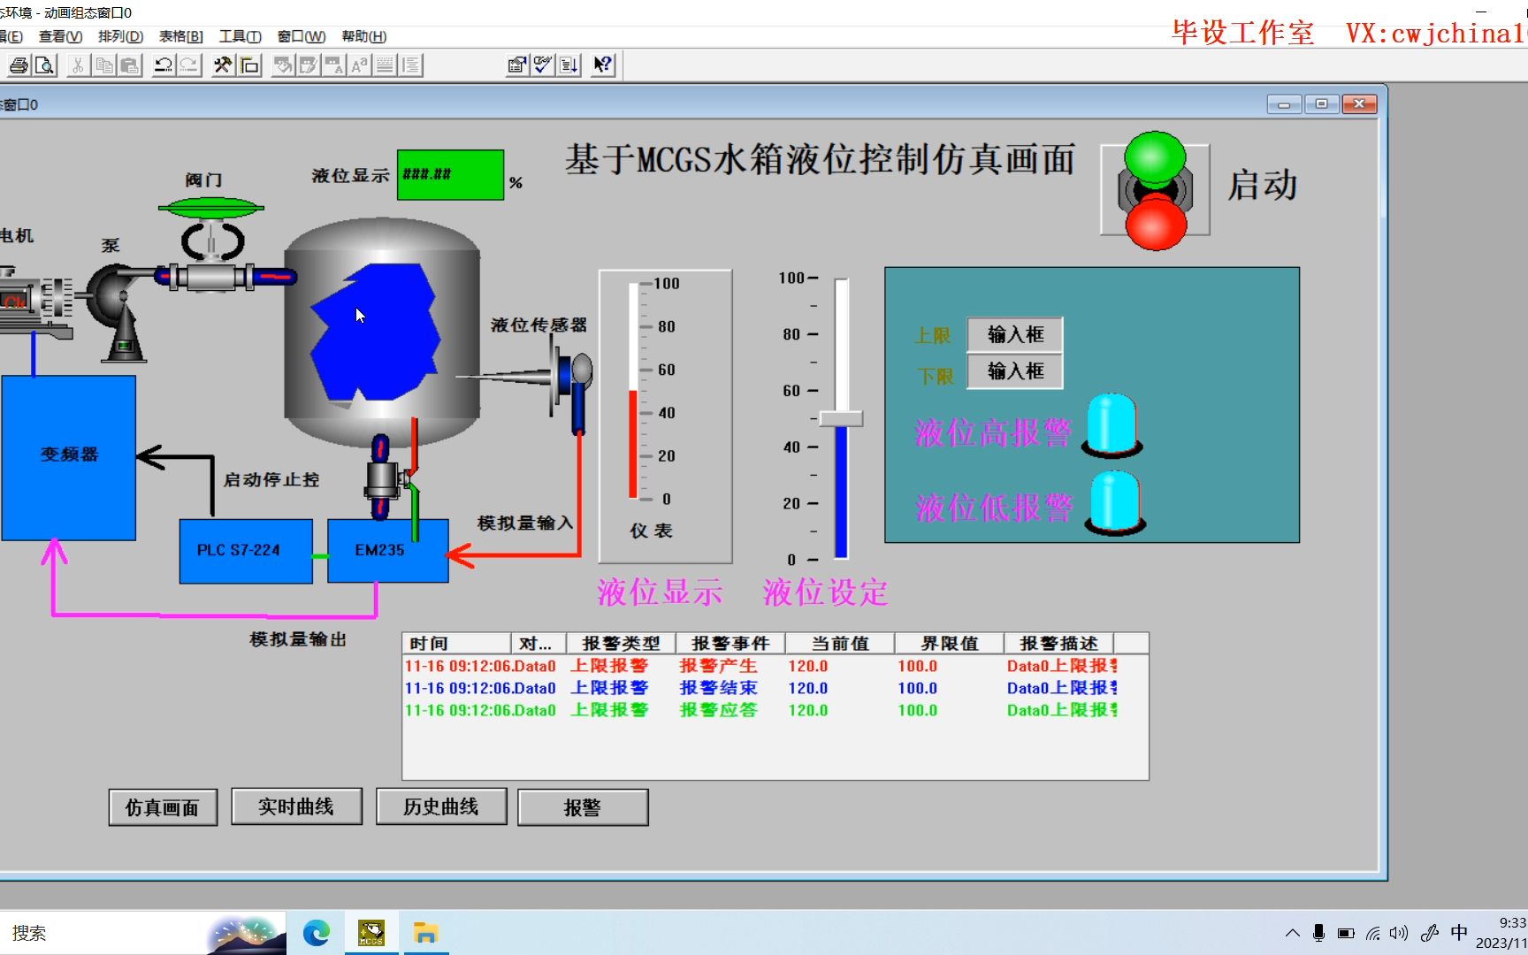The height and width of the screenshot is (955, 1528).
Task: Open the 工具(T) menu
Action: (241, 36)
